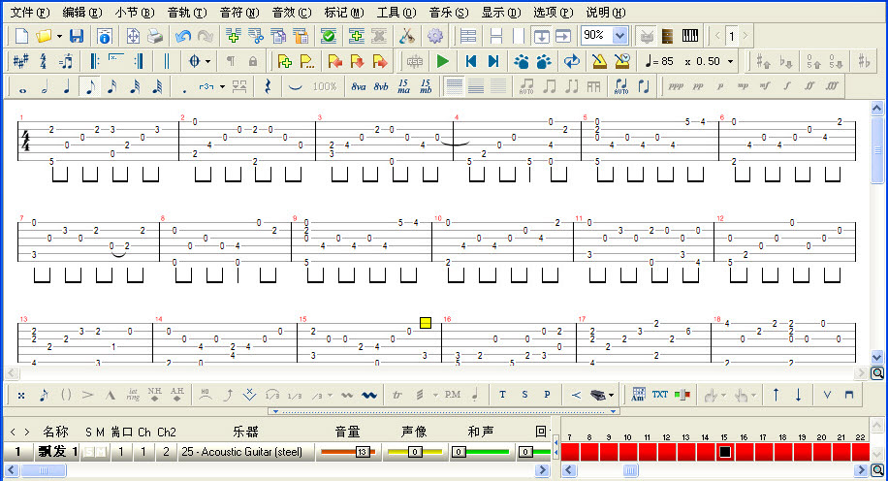The image size is (888, 481).
Task: Set the time signature
Action: [43, 61]
